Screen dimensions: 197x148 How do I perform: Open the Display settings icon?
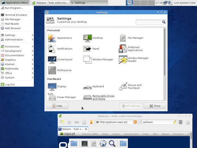[52, 87]
